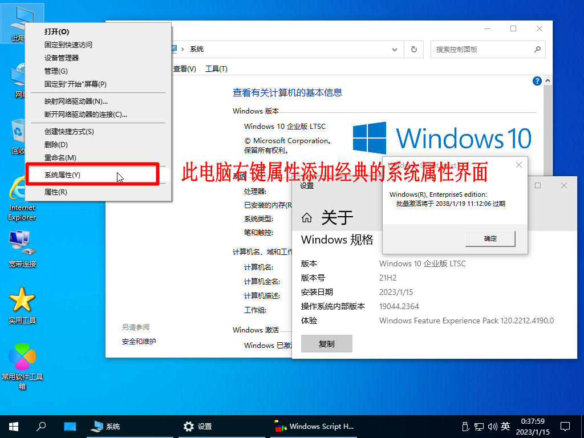Open the 实用工具 star icon
Image resolution: width=584 pixels, height=438 pixels.
[22, 299]
